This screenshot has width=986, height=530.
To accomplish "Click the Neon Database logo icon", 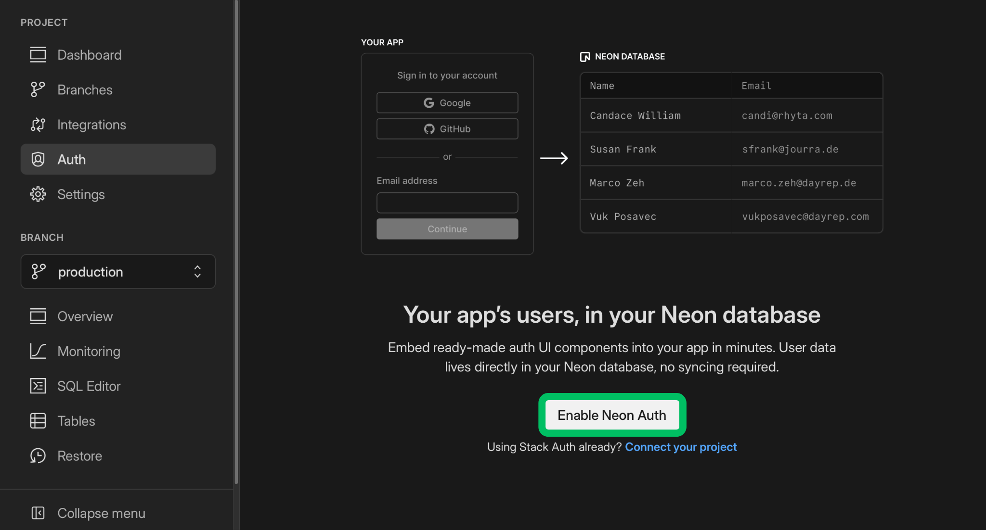I will 585,56.
